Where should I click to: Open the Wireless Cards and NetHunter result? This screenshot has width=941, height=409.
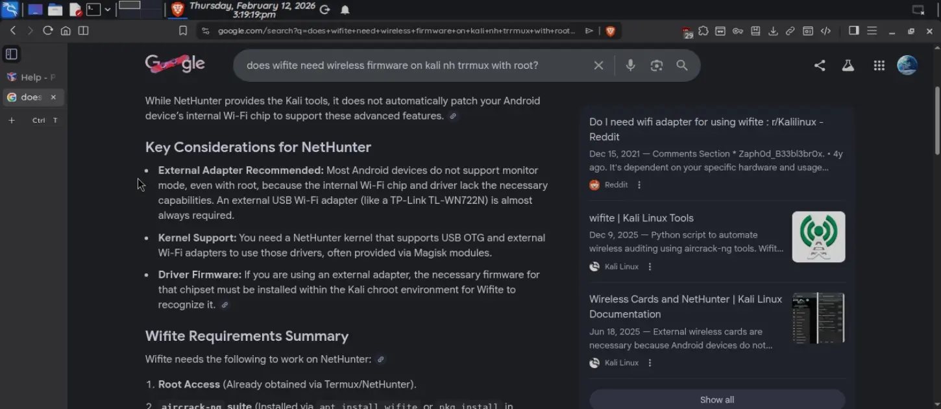685,306
